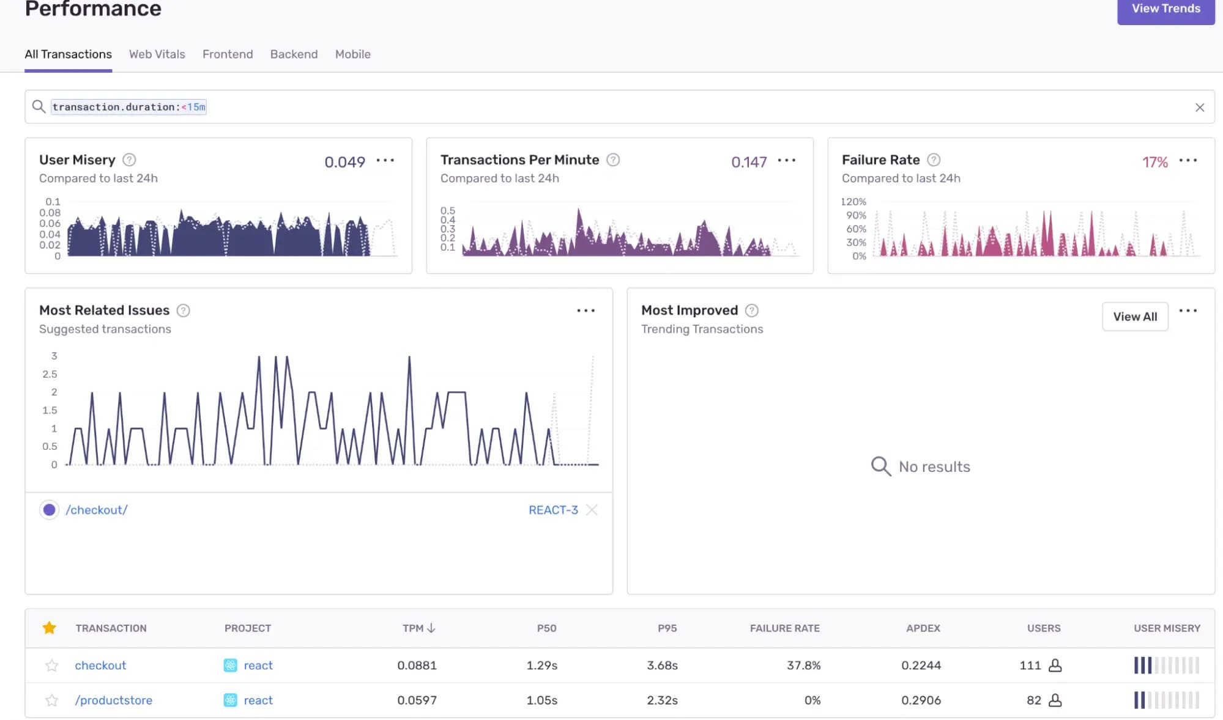Viewport: 1223px width, 720px height.
Task: Click the Failure Rate help question-mark icon
Action: 934,160
